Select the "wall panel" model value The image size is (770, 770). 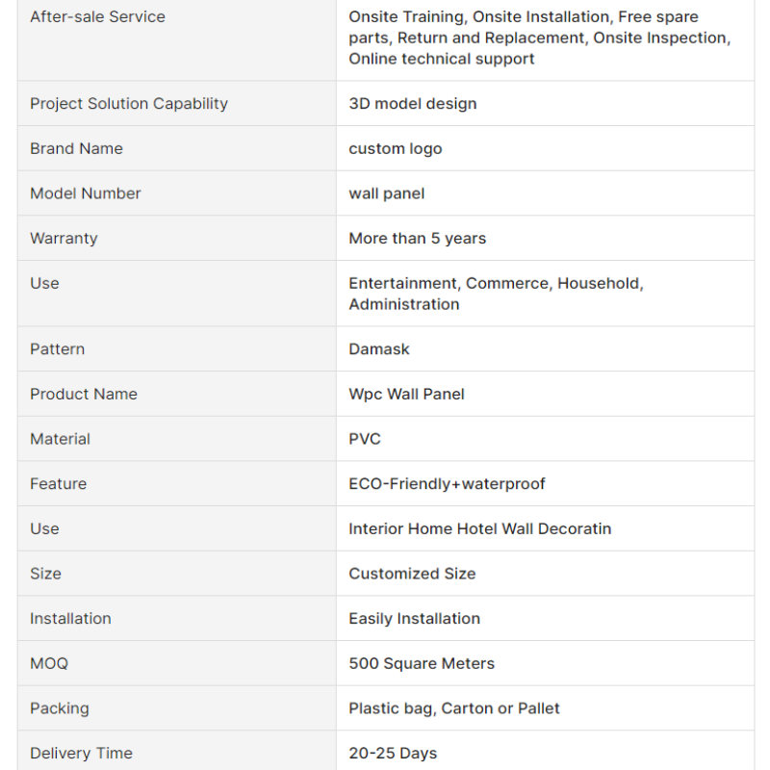coord(386,193)
